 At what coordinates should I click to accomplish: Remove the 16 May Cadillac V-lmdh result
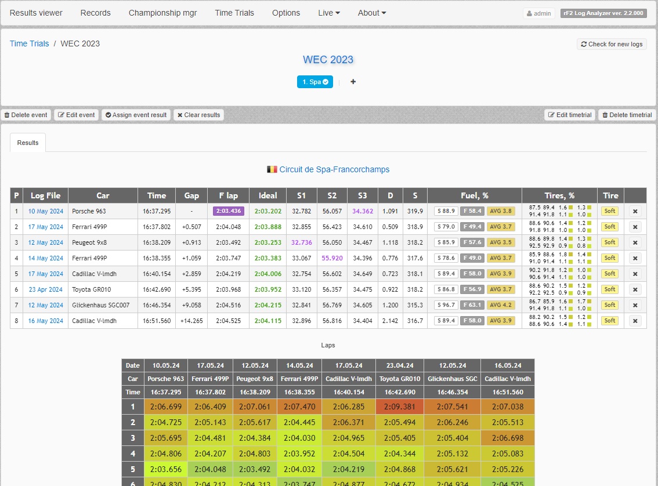[x=635, y=321]
